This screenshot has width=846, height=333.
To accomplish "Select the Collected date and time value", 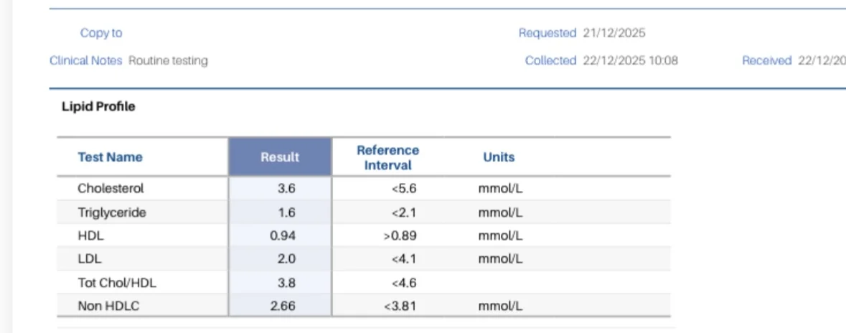I will 630,60.
